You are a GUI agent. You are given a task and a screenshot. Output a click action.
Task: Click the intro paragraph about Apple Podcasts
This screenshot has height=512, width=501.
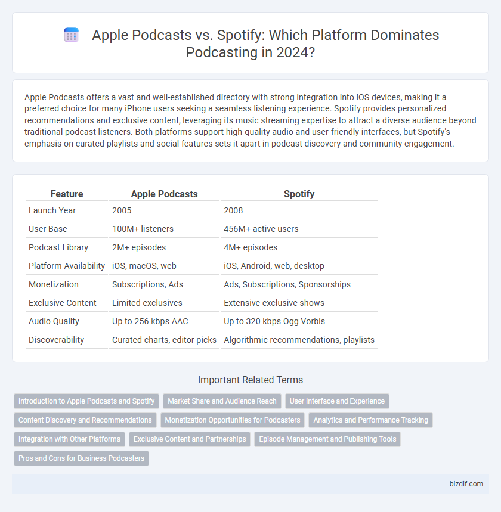pos(250,120)
